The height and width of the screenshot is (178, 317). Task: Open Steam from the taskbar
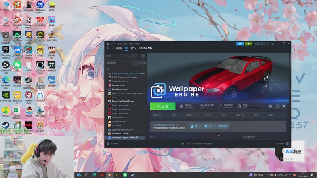133,175
